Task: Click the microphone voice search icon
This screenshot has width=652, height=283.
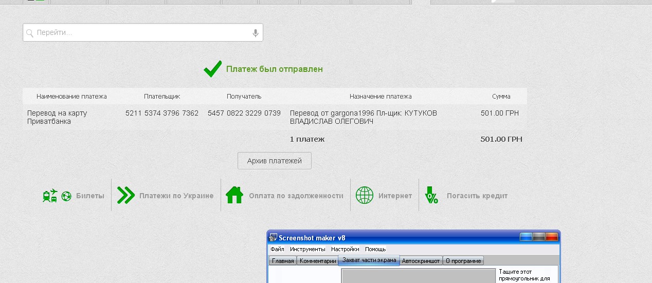Action: pos(255,33)
